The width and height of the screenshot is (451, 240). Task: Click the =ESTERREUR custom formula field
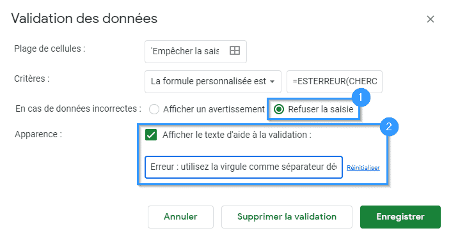pyautogui.click(x=335, y=82)
